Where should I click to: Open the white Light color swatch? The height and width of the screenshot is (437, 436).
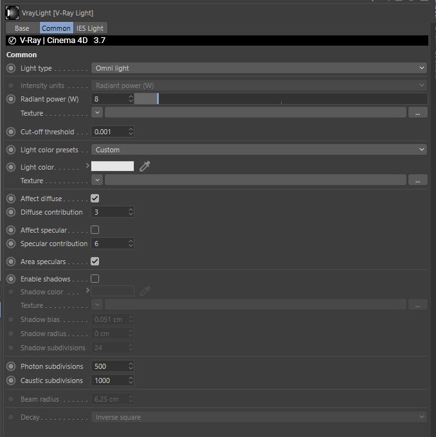(x=113, y=166)
